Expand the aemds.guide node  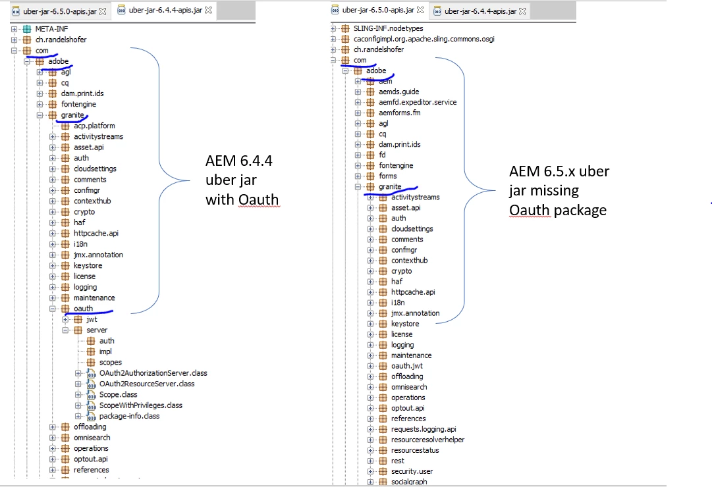click(x=358, y=91)
